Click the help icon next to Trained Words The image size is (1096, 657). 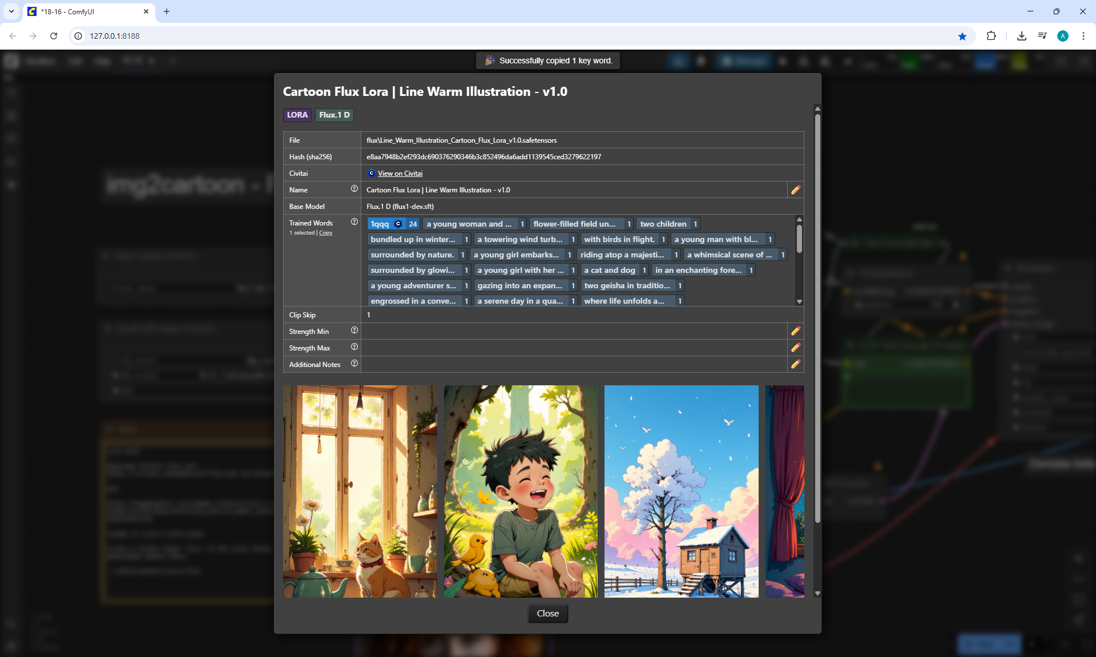coord(354,222)
